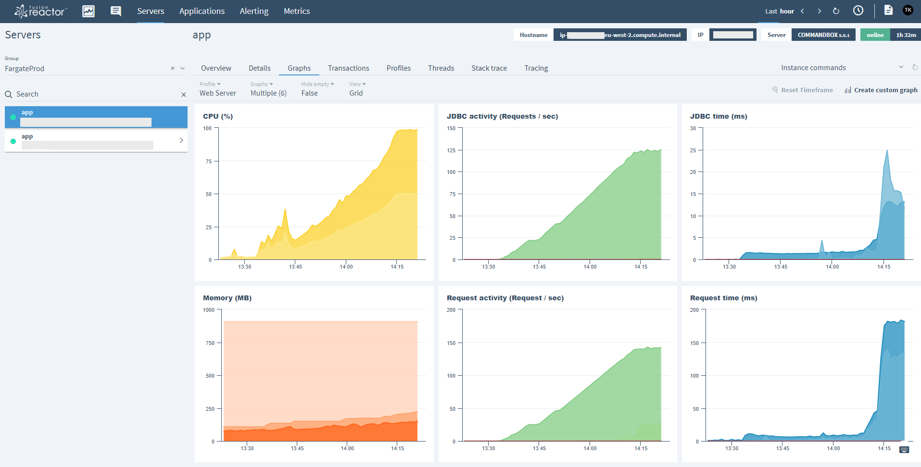The height and width of the screenshot is (467, 921).
Task: Click the JDBC time (ms) graph title
Action: pos(719,116)
